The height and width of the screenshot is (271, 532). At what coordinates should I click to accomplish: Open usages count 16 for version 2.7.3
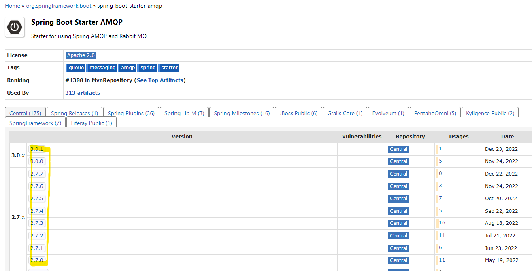442,223
